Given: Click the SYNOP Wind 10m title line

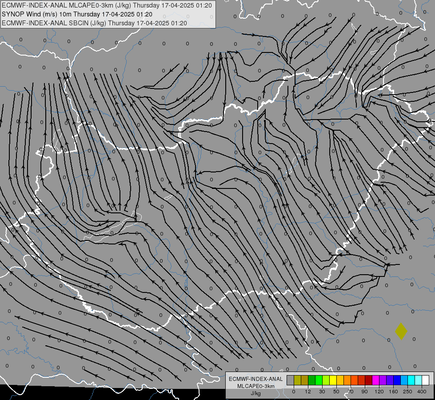Looking at the screenshot, I should pyautogui.click(x=77, y=14).
